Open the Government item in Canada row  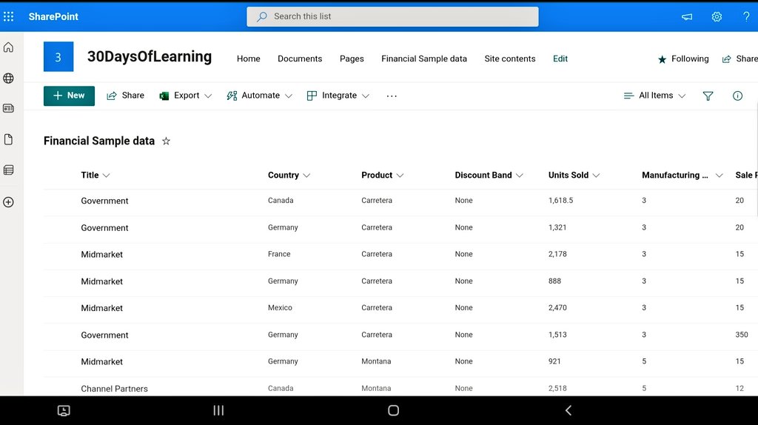[104, 201]
